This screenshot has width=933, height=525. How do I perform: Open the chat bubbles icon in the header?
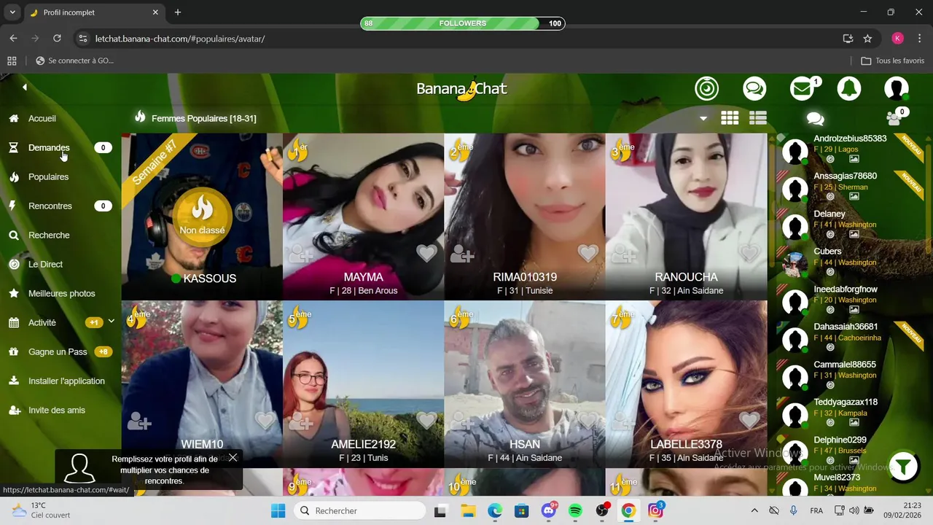[754, 89]
